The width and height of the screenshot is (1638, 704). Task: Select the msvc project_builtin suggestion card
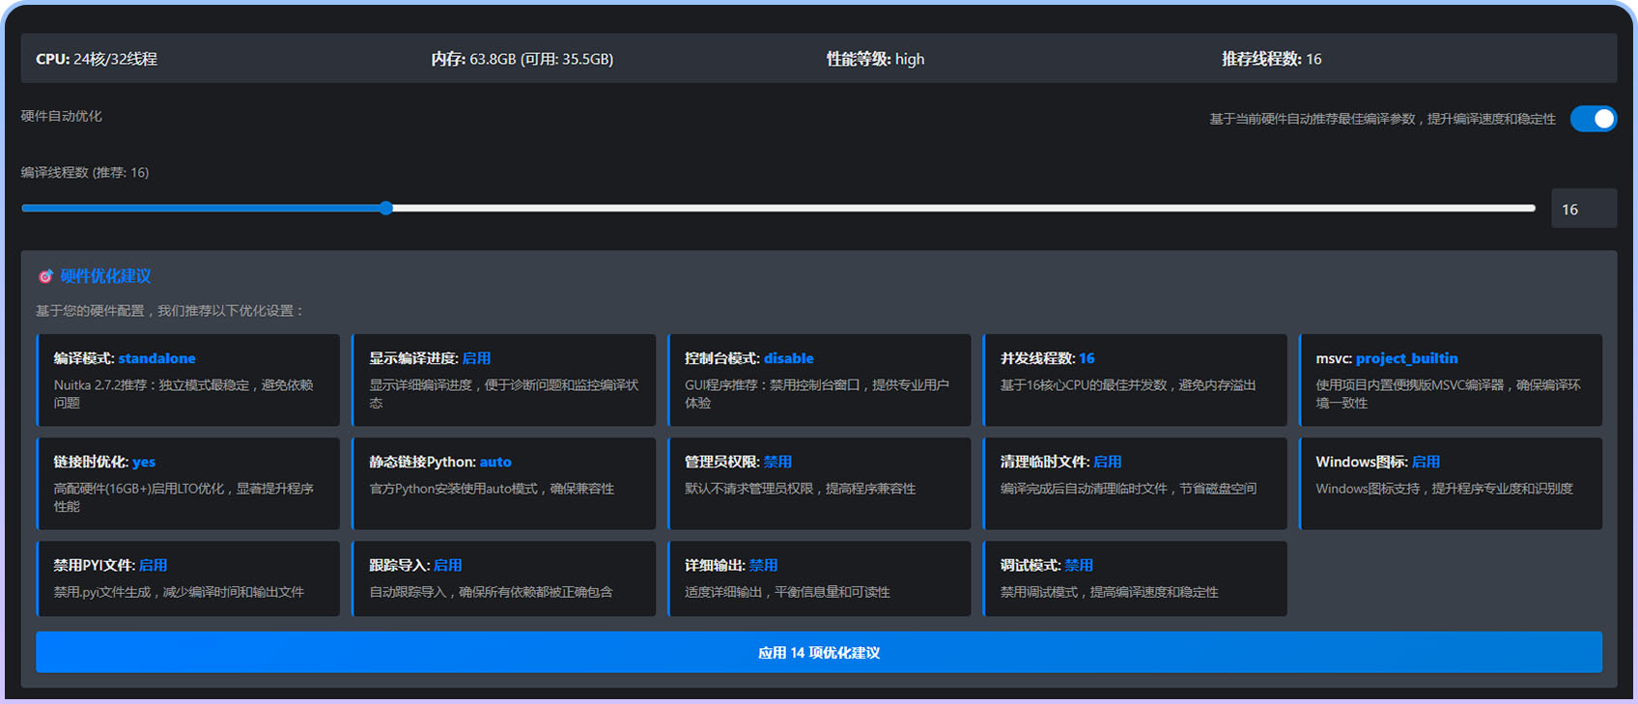1451,380
